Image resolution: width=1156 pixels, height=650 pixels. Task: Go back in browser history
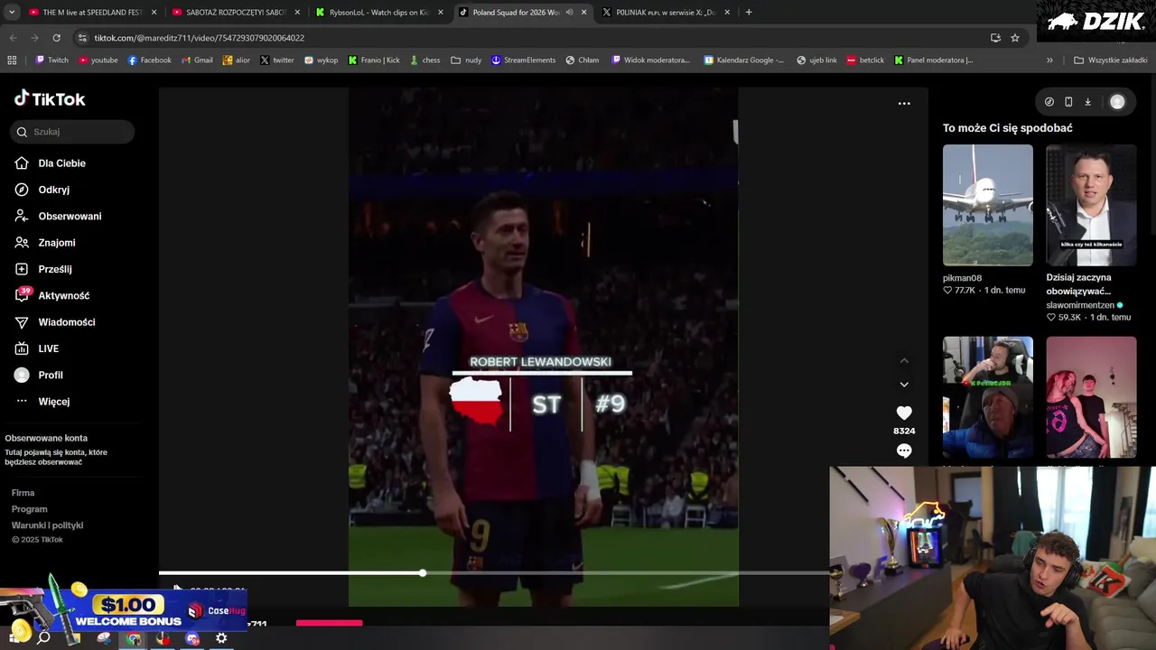(x=13, y=38)
